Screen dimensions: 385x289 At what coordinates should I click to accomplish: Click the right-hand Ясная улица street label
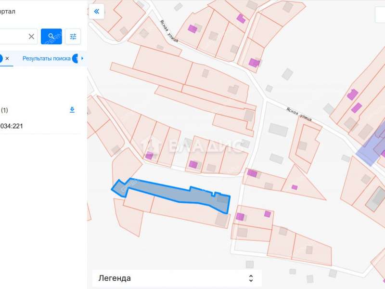coord(298,114)
